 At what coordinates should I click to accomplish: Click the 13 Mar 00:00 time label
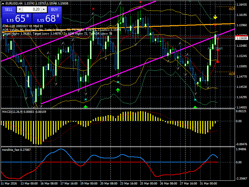tap(29, 183)
